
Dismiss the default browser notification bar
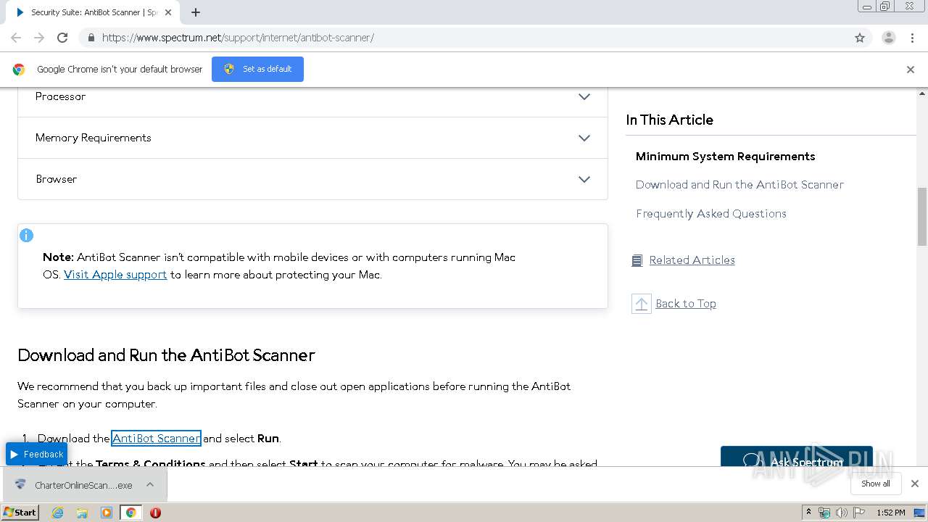(911, 70)
